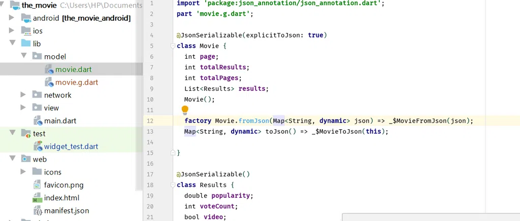Viewport: 520px width, 221px height.
Task: Click the model package folder icon
Action: click(x=37, y=56)
